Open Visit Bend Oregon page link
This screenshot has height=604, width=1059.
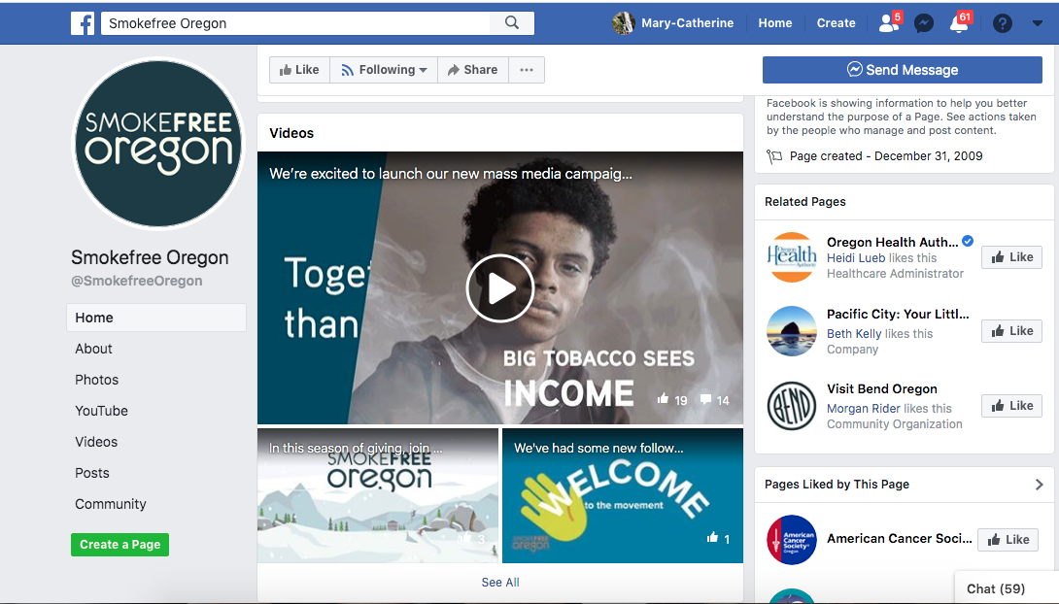tap(882, 389)
